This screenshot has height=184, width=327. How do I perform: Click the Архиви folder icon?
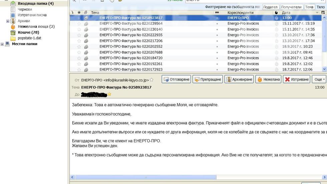pyautogui.click(x=13, y=21)
